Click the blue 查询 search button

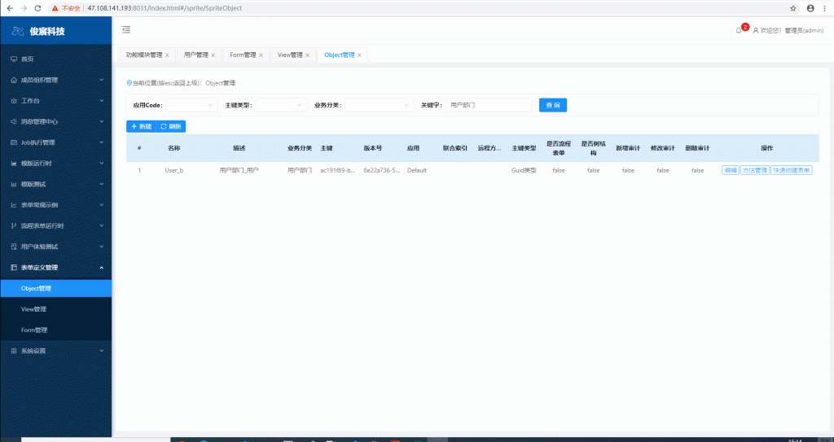pyautogui.click(x=552, y=105)
